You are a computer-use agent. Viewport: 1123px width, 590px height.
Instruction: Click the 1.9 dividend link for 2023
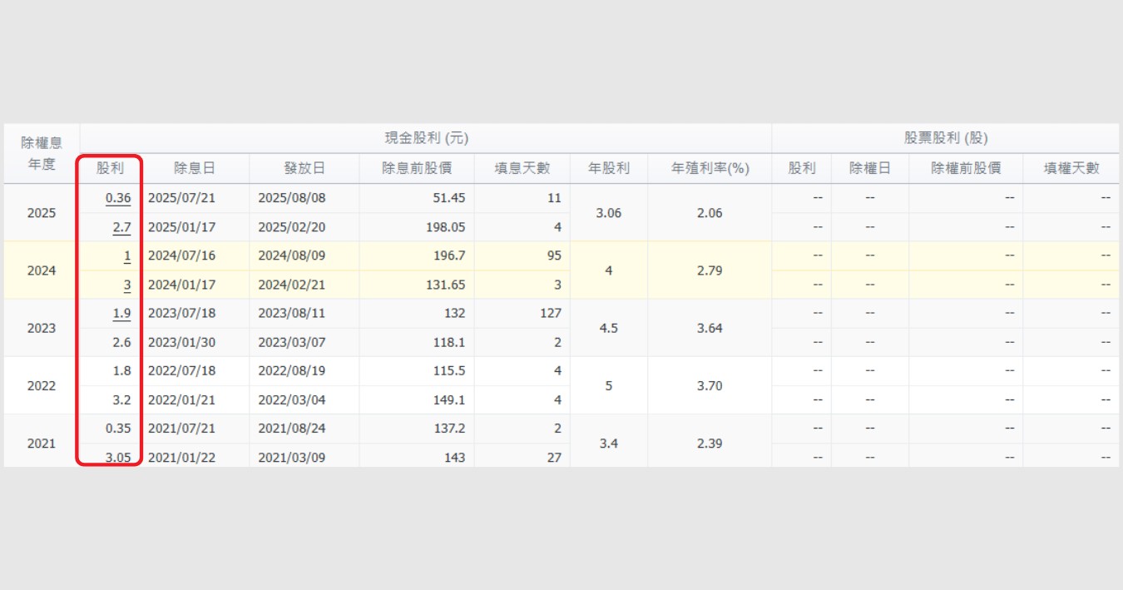click(x=121, y=313)
